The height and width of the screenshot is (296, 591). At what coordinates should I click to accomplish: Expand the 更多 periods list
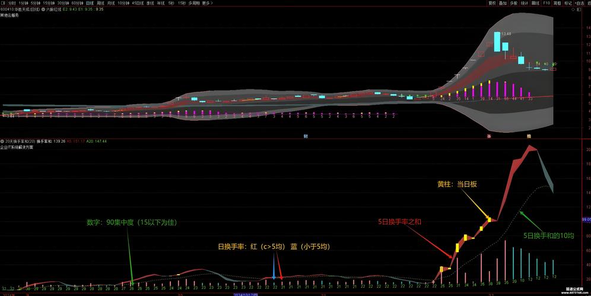coord(206,3)
